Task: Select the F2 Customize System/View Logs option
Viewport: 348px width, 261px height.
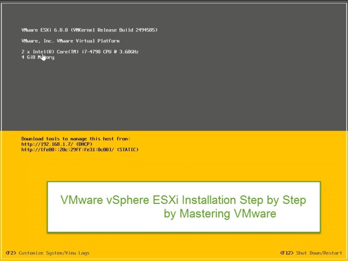Action: click(48, 253)
